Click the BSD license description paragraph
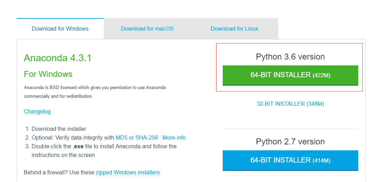This screenshot has width=378, height=182. click(x=94, y=92)
